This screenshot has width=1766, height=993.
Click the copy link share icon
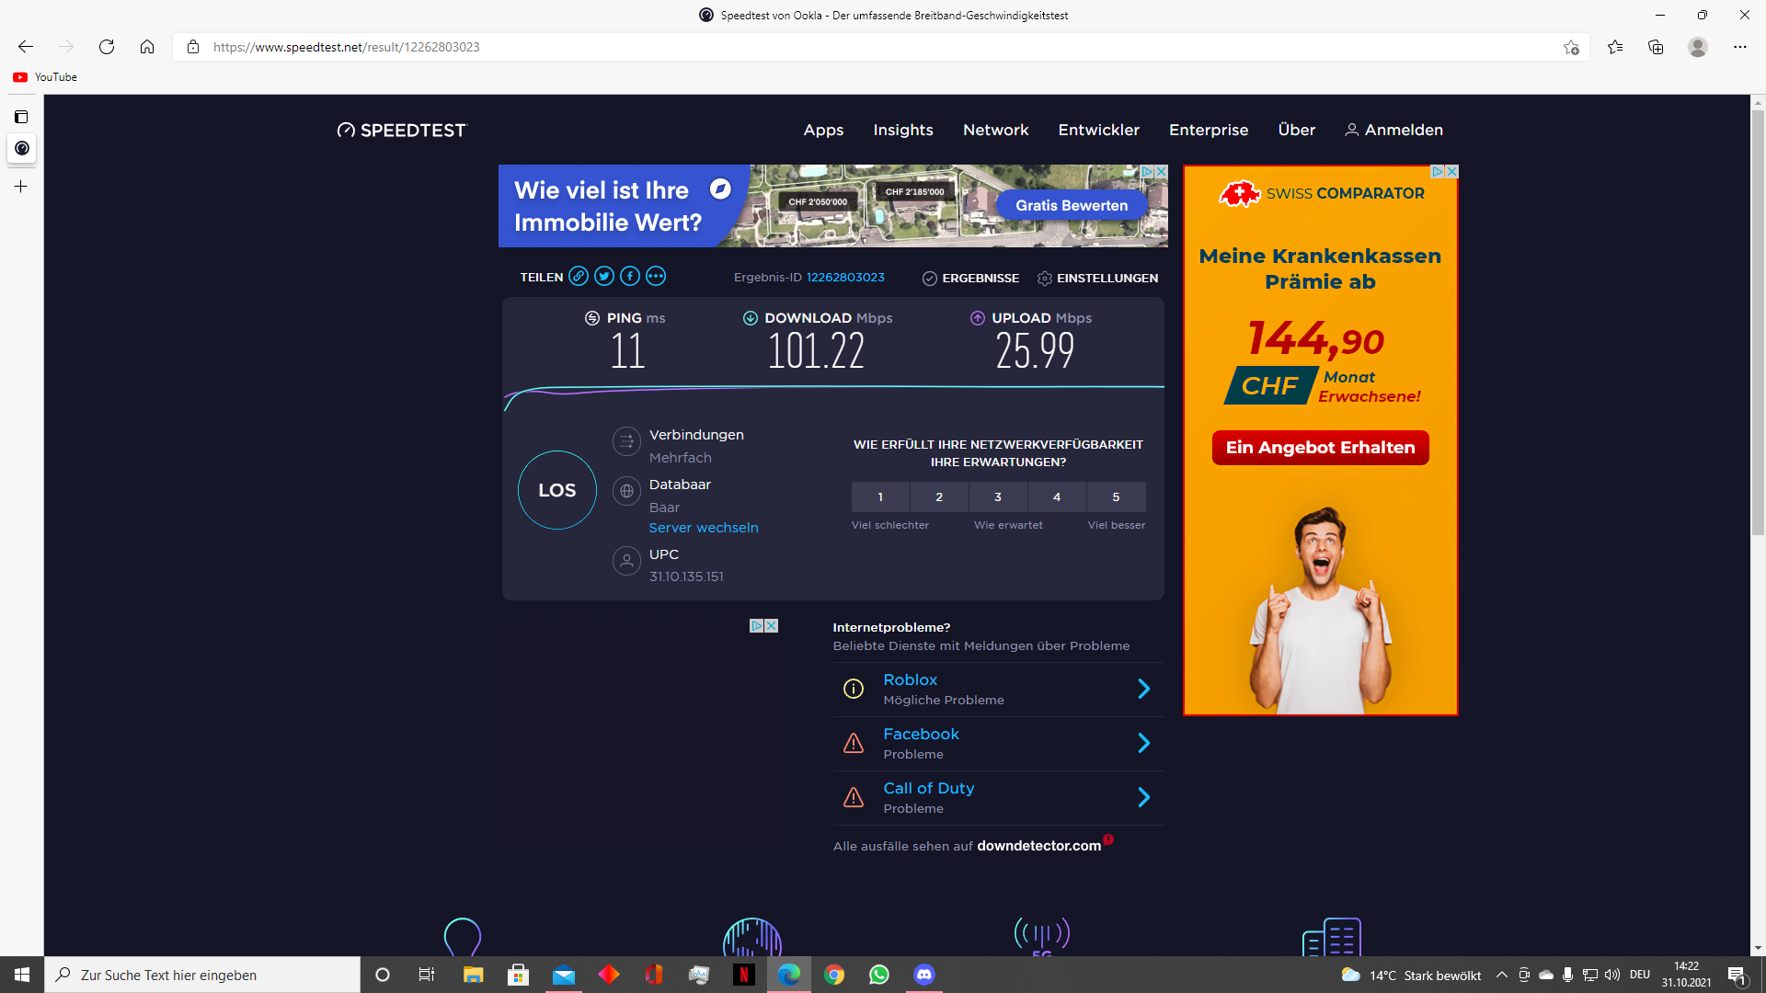click(x=579, y=276)
